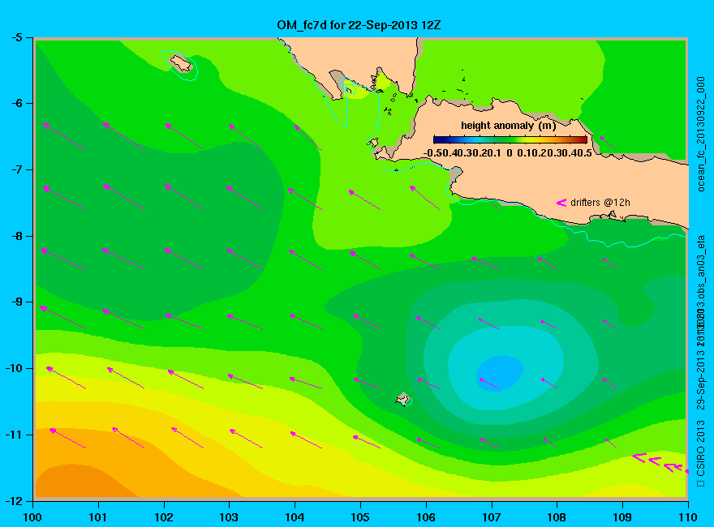The width and height of the screenshot is (714, 527).
Task: Click the latitude tick label "-12"
Action: point(13,500)
